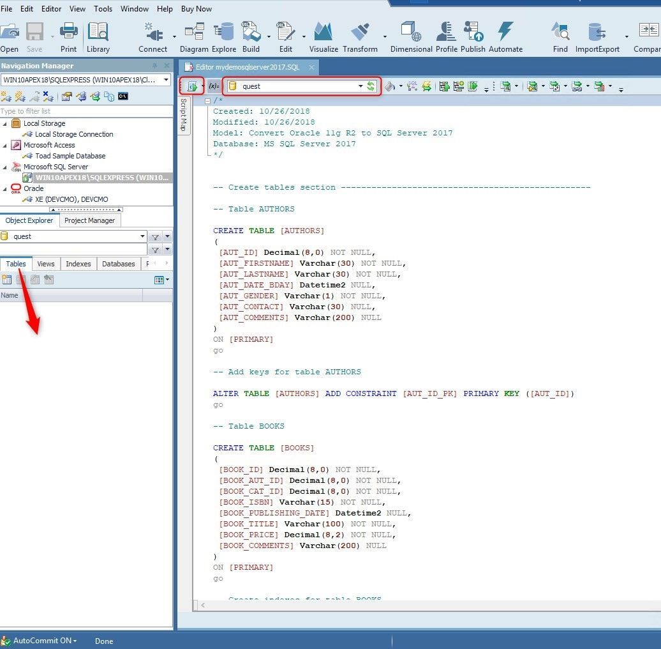Select the Object Explorer tab
This screenshot has height=649, width=661.
(29, 220)
